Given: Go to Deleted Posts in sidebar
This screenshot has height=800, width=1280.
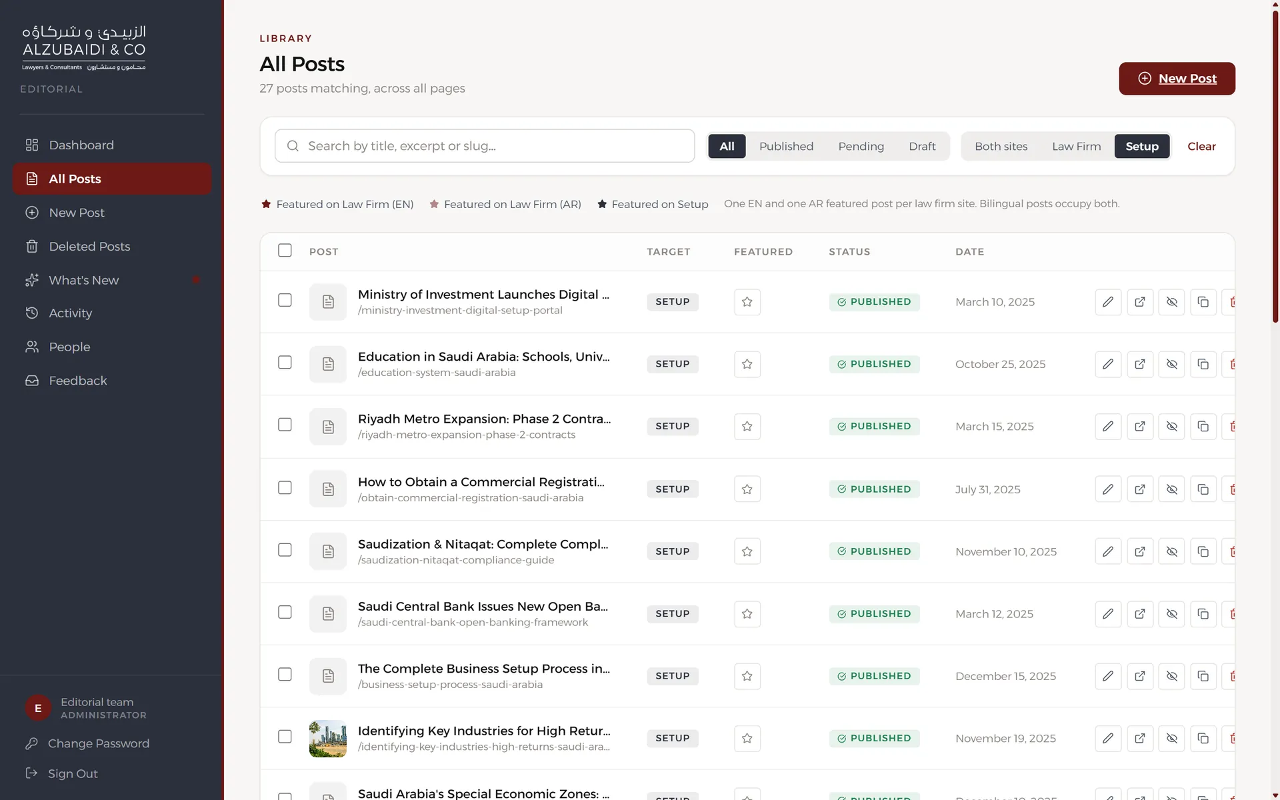Looking at the screenshot, I should coord(112,247).
